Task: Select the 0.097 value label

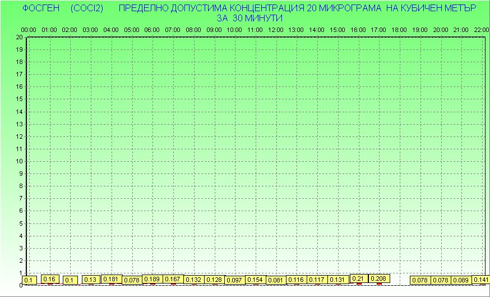Action: click(x=235, y=280)
